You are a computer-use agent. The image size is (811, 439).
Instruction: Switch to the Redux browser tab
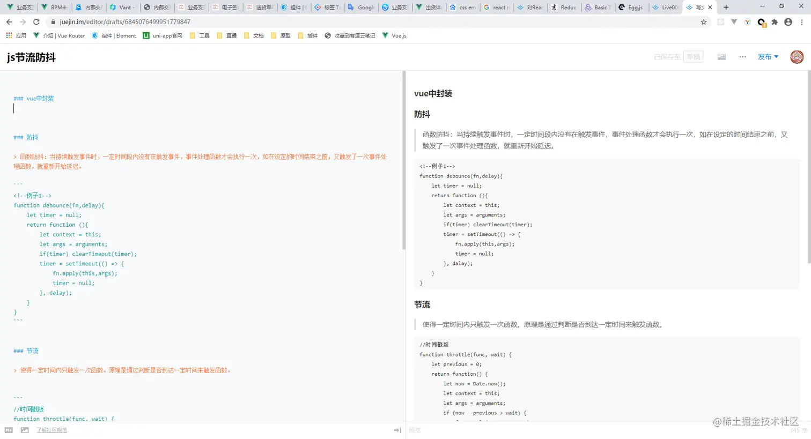[x=564, y=8]
